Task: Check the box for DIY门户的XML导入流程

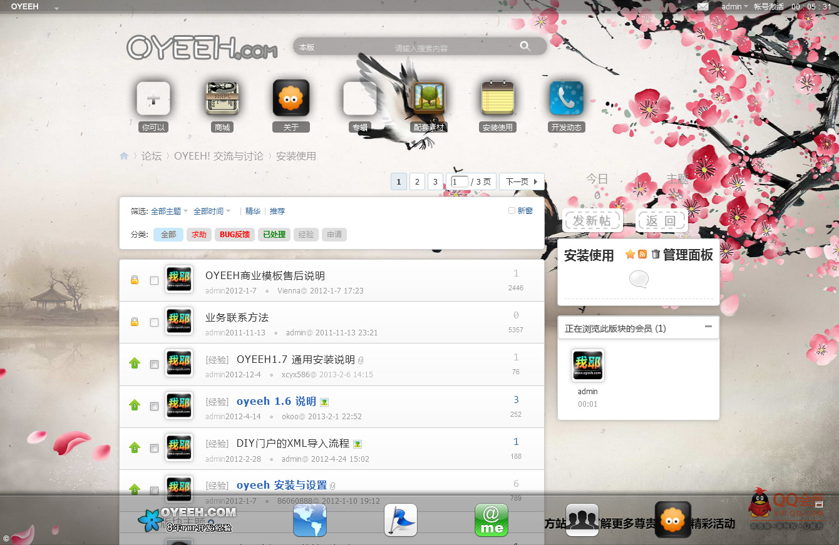Action: click(154, 449)
